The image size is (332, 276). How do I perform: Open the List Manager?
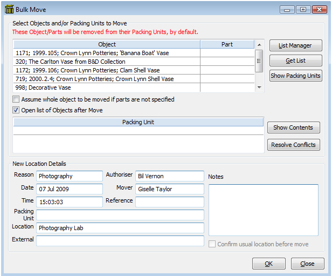pos(295,45)
